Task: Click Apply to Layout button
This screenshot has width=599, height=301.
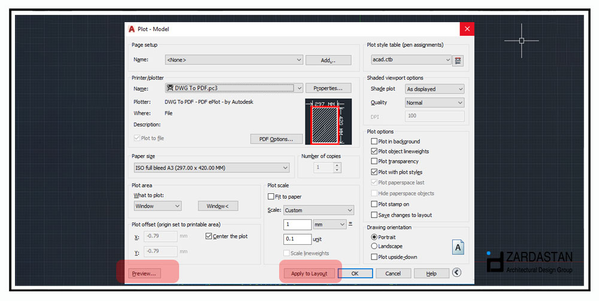Action: (309, 273)
